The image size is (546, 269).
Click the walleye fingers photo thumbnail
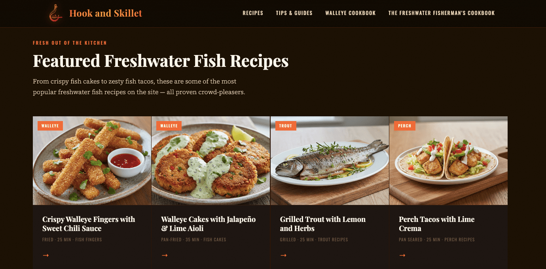click(x=92, y=161)
